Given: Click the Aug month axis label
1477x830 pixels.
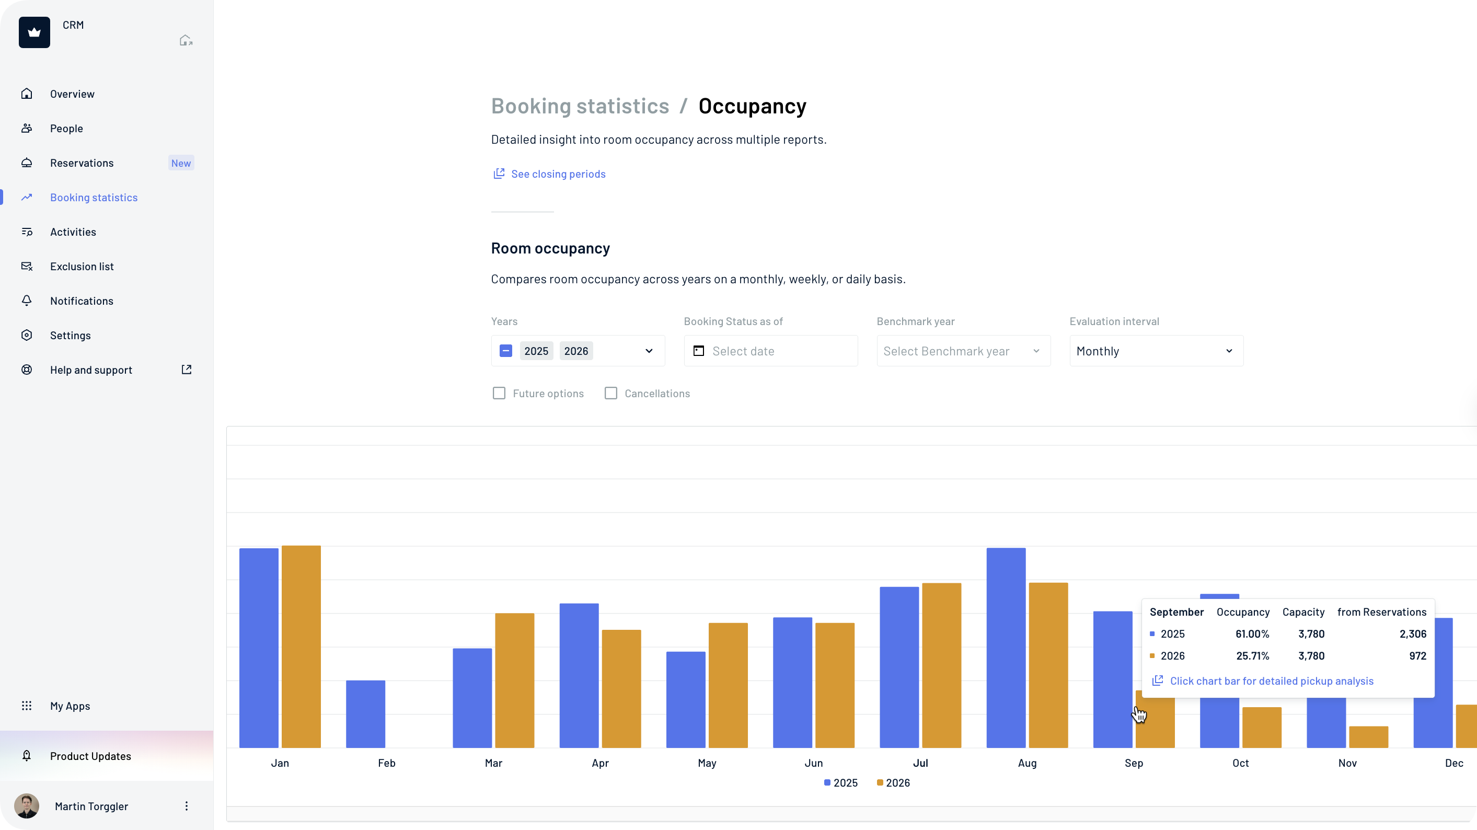Looking at the screenshot, I should (1027, 763).
